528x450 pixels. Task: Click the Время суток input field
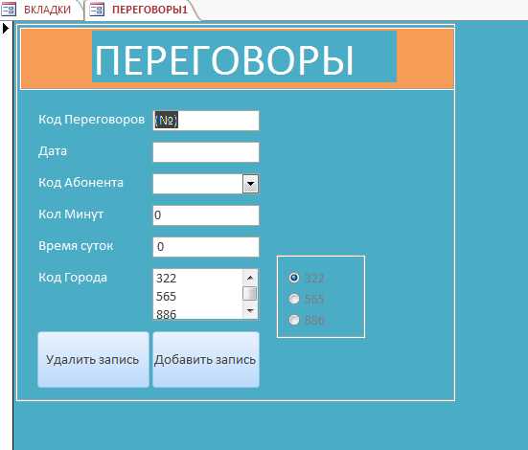(206, 247)
